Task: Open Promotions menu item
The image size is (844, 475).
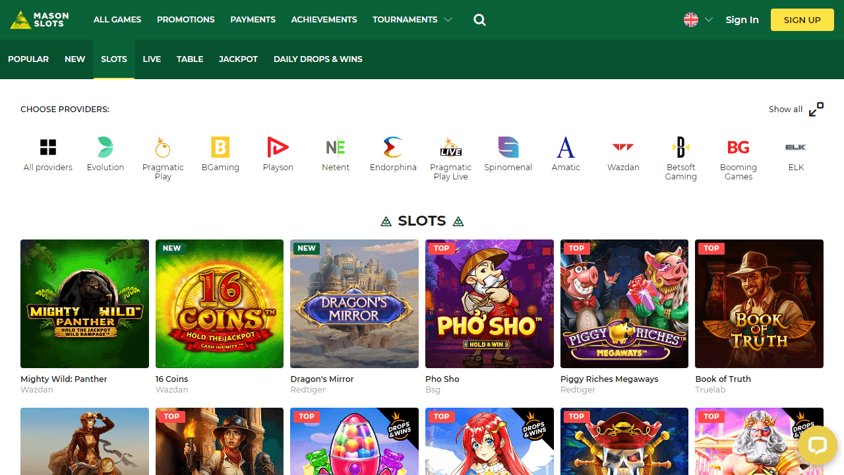Action: pyautogui.click(x=186, y=20)
